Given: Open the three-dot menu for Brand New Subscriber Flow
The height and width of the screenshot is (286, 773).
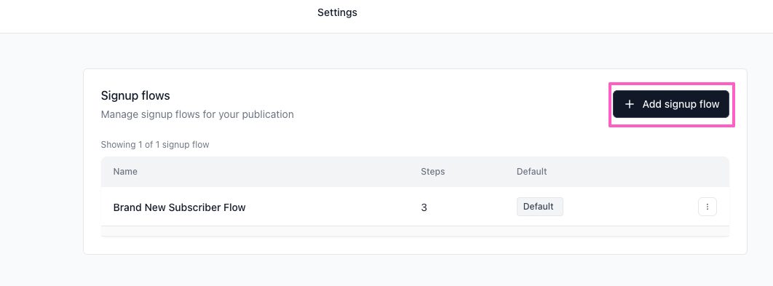Looking at the screenshot, I should (x=707, y=207).
